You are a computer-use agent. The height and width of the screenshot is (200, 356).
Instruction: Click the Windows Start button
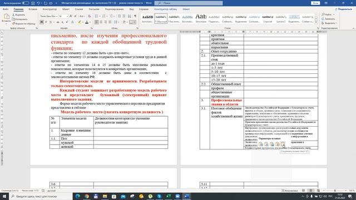[x=4, y=196]
